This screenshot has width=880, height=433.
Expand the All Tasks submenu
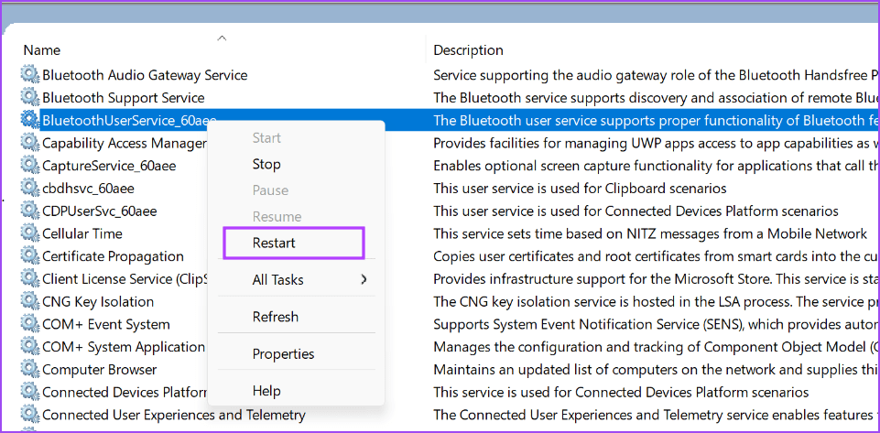pyautogui.click(x=296, y=279)
